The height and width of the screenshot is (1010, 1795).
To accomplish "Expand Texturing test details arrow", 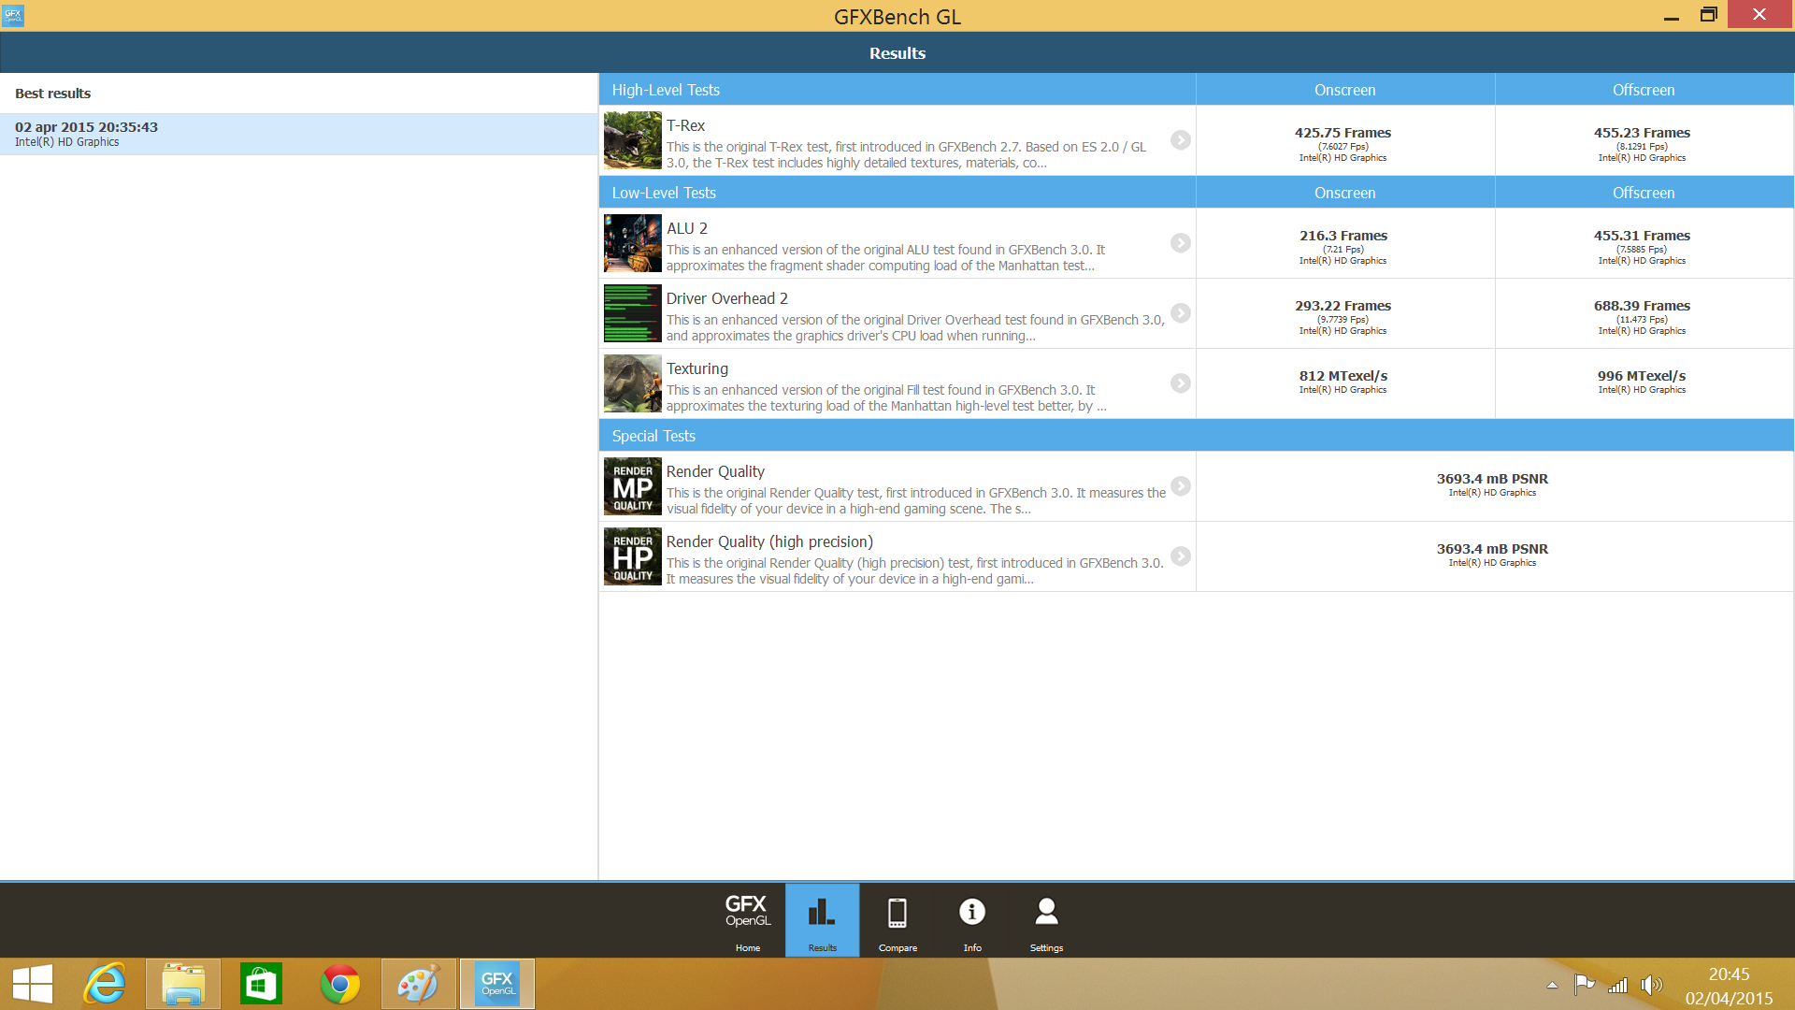I will 1181,383.
